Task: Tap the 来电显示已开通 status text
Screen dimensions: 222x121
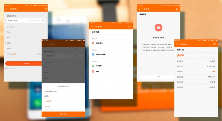Action: click(x=158, y=38)
